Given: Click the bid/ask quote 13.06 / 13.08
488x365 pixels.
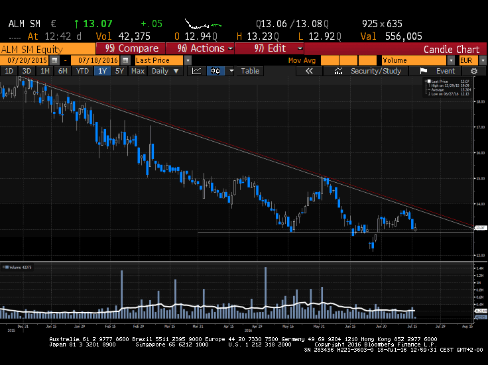Looking at the screenshot, I should [292, 24].
